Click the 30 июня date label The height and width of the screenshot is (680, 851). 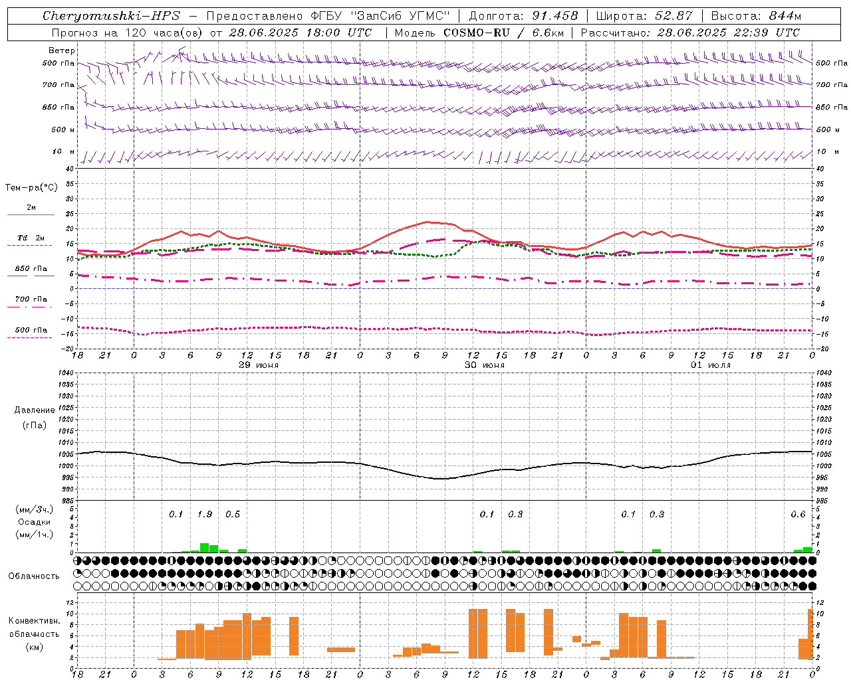click(x=485, y=365)
